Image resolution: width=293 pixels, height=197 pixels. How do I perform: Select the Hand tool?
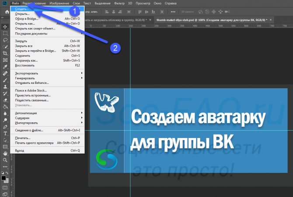(5, 153)
